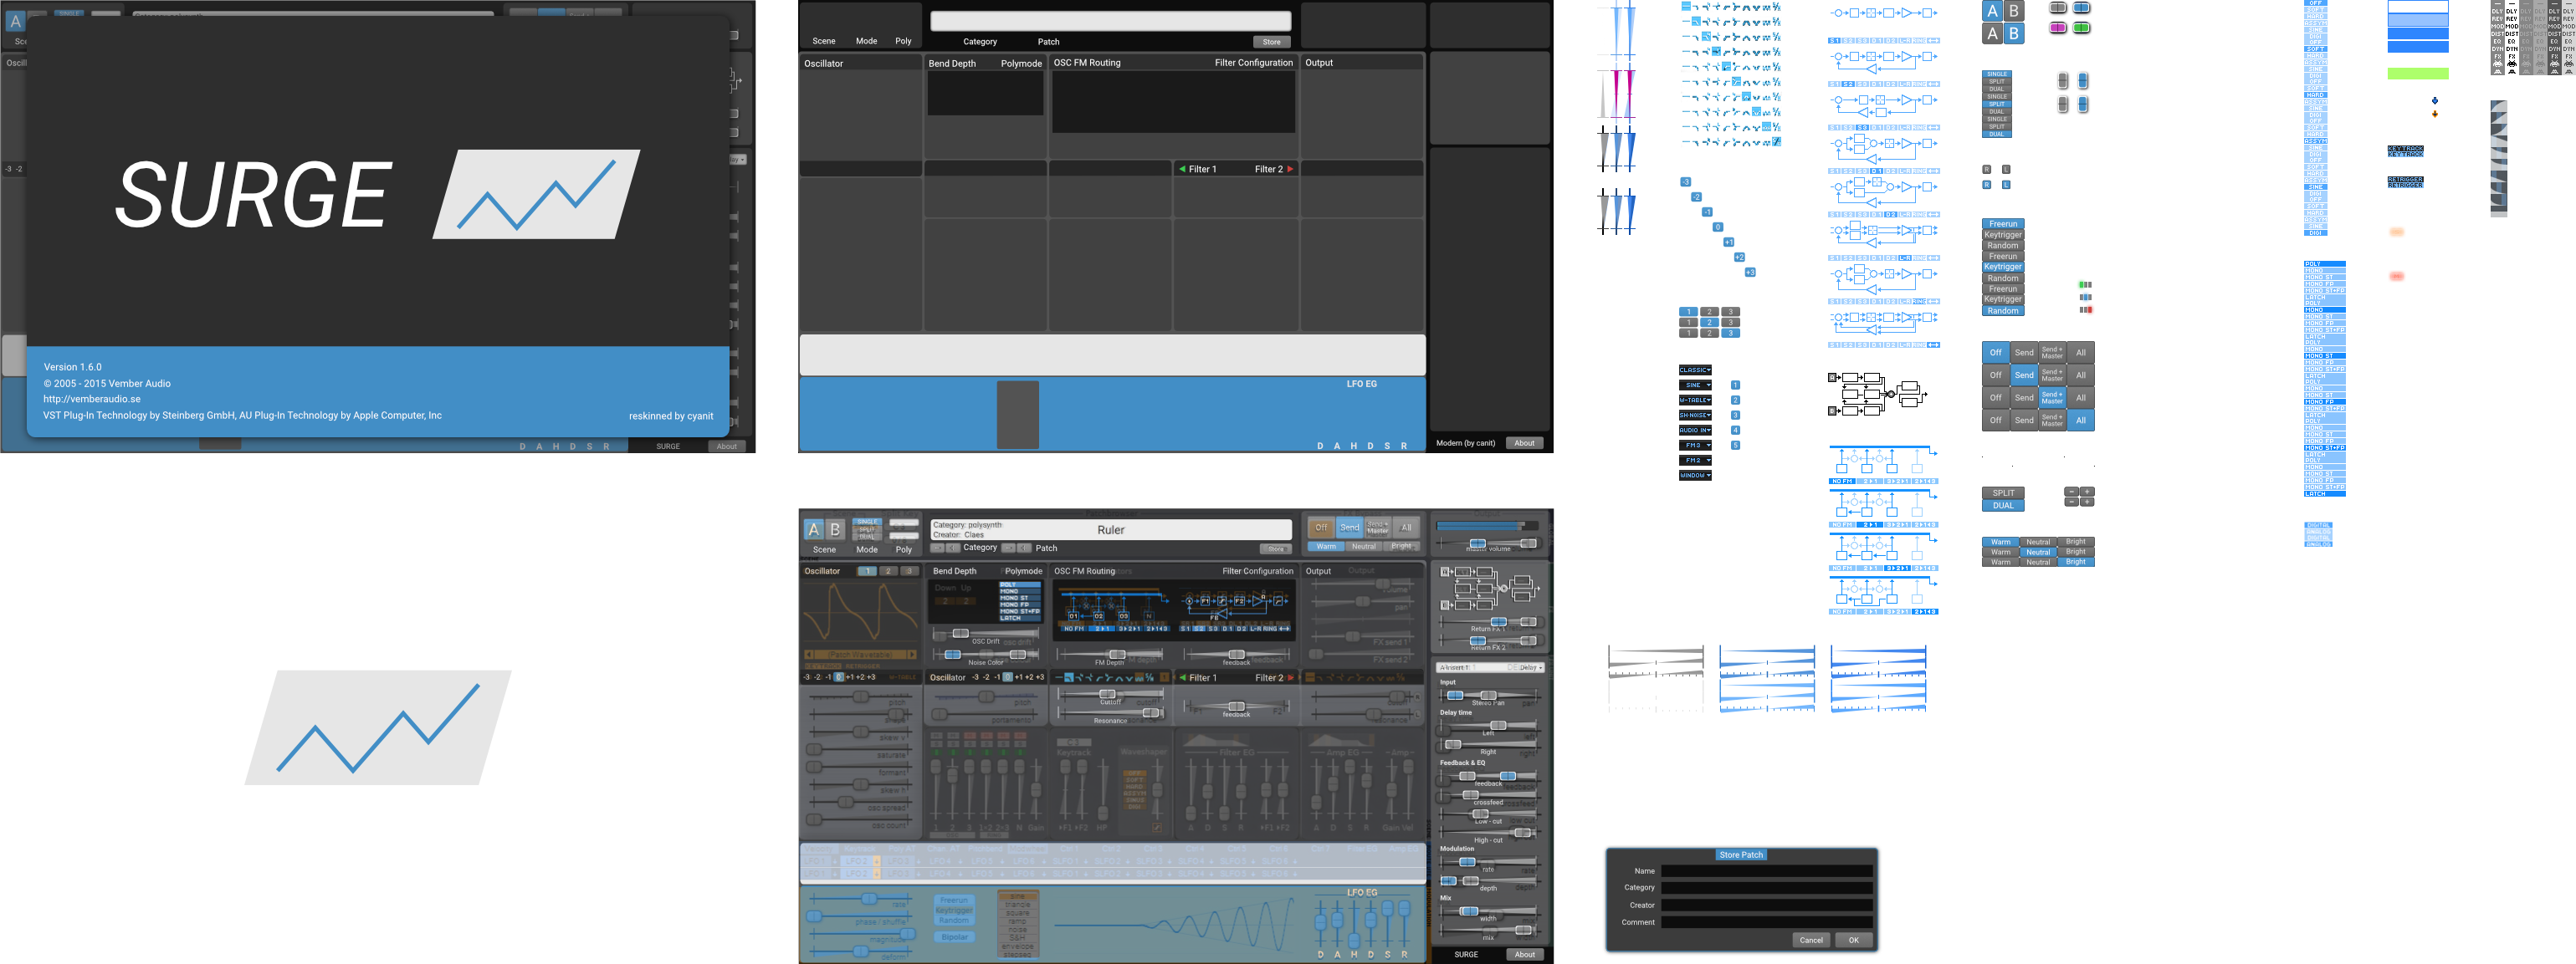This screenshot has height=964, width=2576.
Task: Open the FM2 oscillator type dropdown sprite
Action: 1695,461
